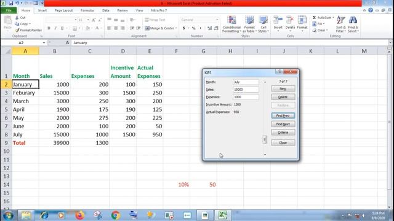This screenshot has width=394, height=221.
Task: Click Wrap Text in Alignment group
Action: pyautogui.click(x=155, y=20)
